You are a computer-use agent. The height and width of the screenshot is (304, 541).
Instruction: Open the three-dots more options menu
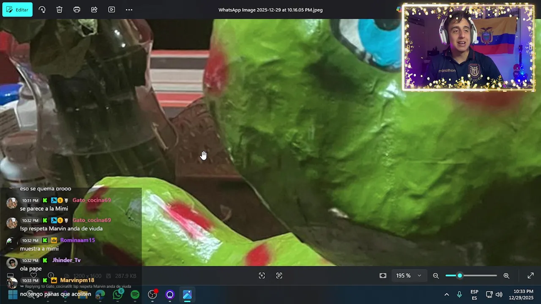[129, 10]
